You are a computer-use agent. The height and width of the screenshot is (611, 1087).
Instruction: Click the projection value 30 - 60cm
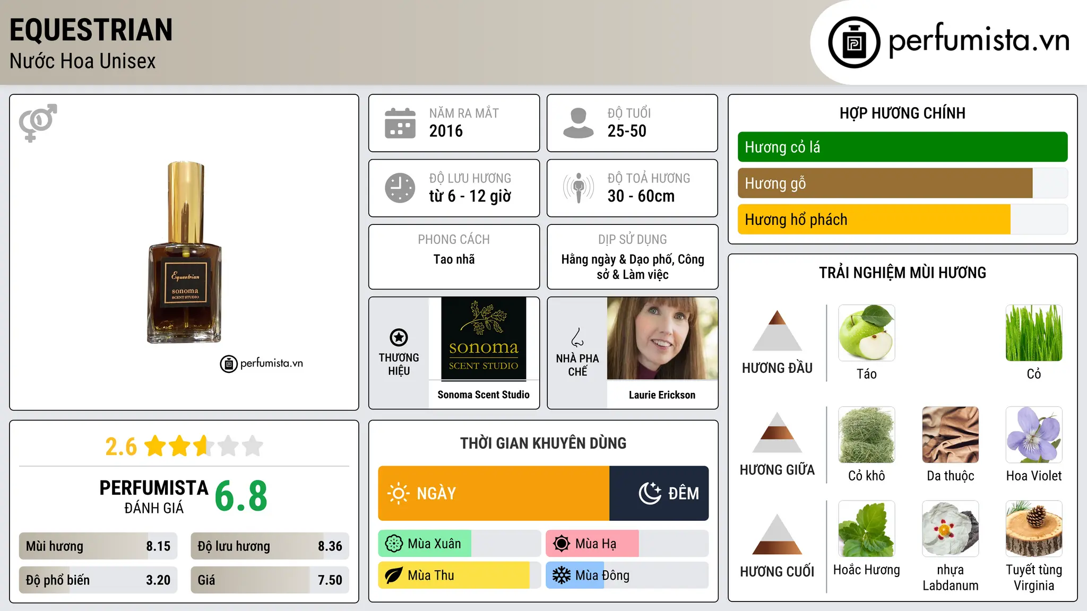click(x=641, y=196)
